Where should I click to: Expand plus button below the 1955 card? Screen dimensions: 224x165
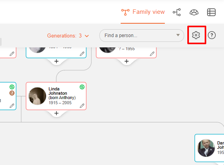coord(127,61)
